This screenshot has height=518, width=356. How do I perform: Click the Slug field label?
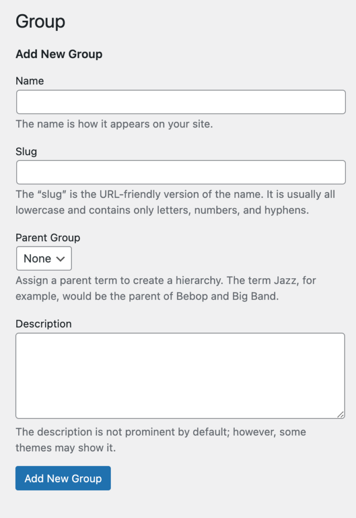pyautogui.click(x=26, y=152)
